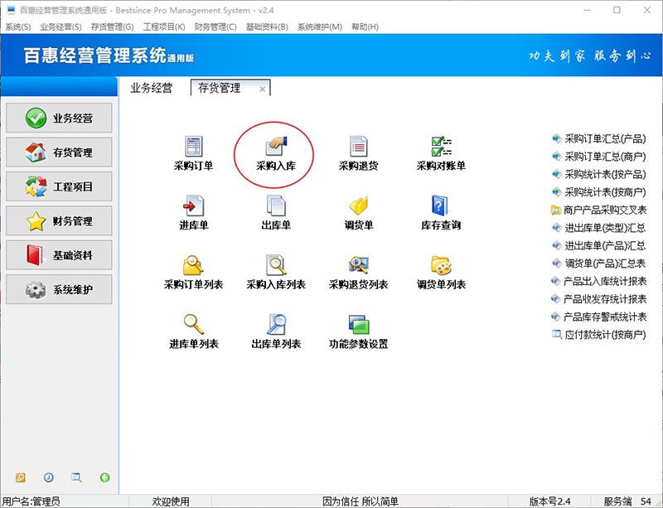Select the 工程项目 sidebar button

click(59, 186)
